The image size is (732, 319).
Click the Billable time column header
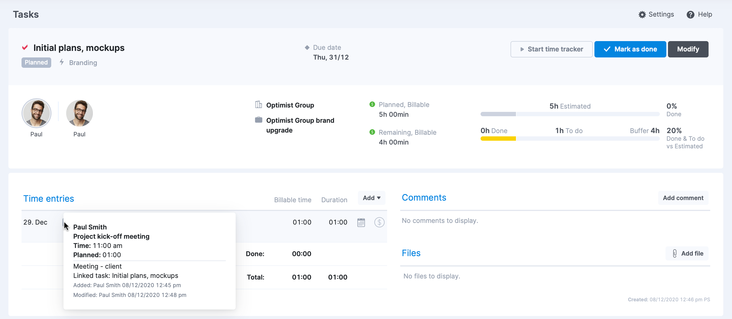(x=292, y=200)
